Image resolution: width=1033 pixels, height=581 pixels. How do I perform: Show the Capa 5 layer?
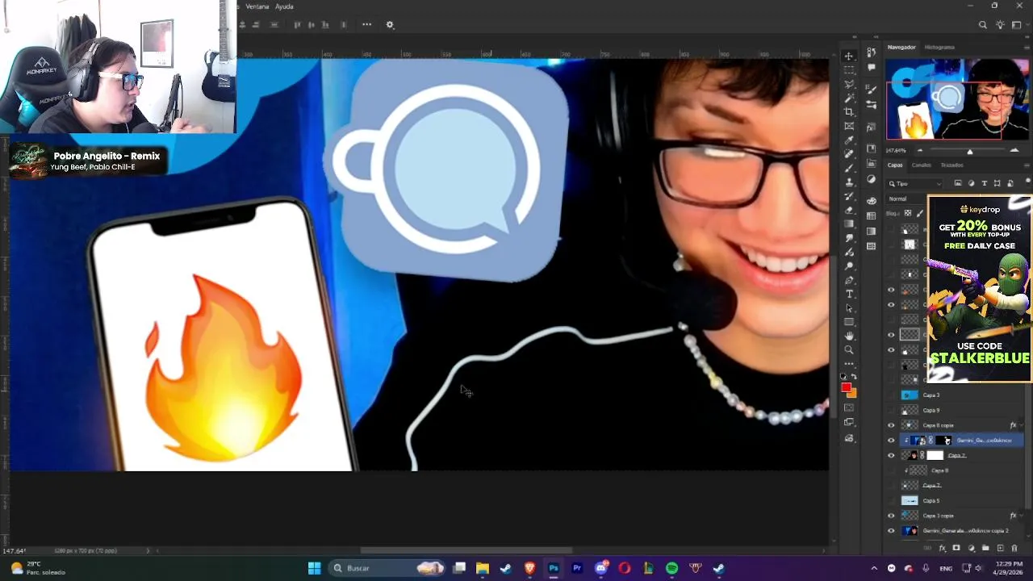891,500
